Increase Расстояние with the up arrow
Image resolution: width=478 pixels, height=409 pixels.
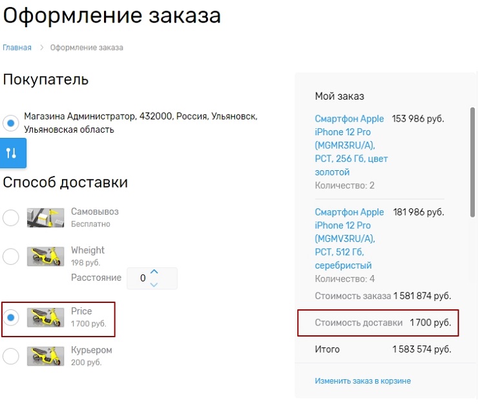154,272
